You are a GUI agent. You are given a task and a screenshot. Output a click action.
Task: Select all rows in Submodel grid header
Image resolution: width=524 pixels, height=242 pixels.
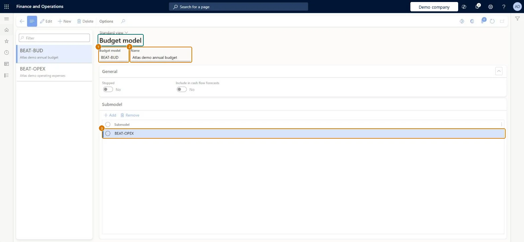click(108, 124)
